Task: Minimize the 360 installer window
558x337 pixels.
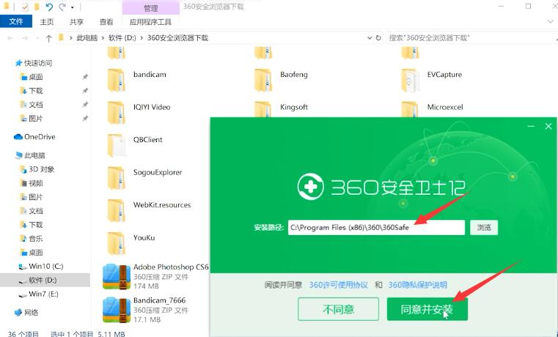Action: coord(531,126)
